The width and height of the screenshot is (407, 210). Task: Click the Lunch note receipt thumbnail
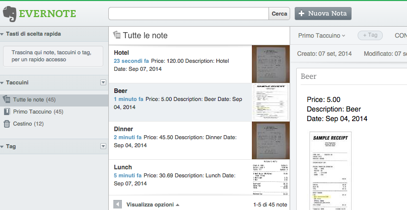coord(270,177)
